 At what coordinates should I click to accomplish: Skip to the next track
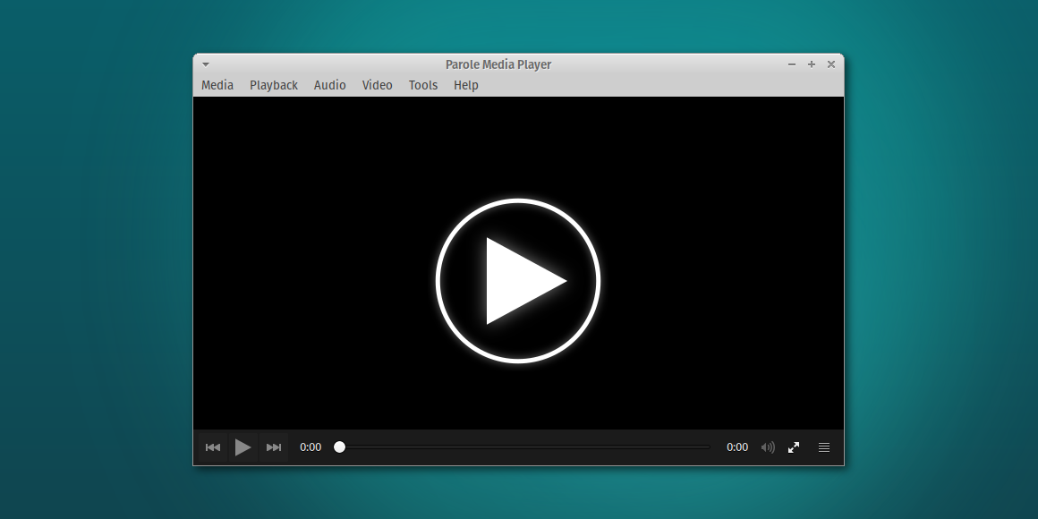(x=274, y=447)
